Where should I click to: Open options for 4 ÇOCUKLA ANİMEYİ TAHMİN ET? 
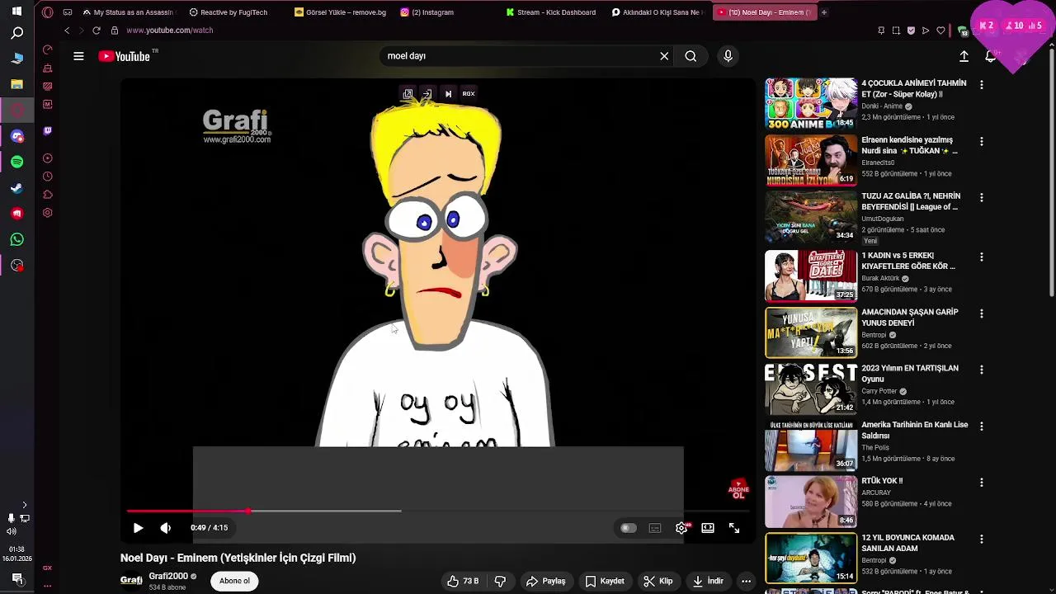981,85
